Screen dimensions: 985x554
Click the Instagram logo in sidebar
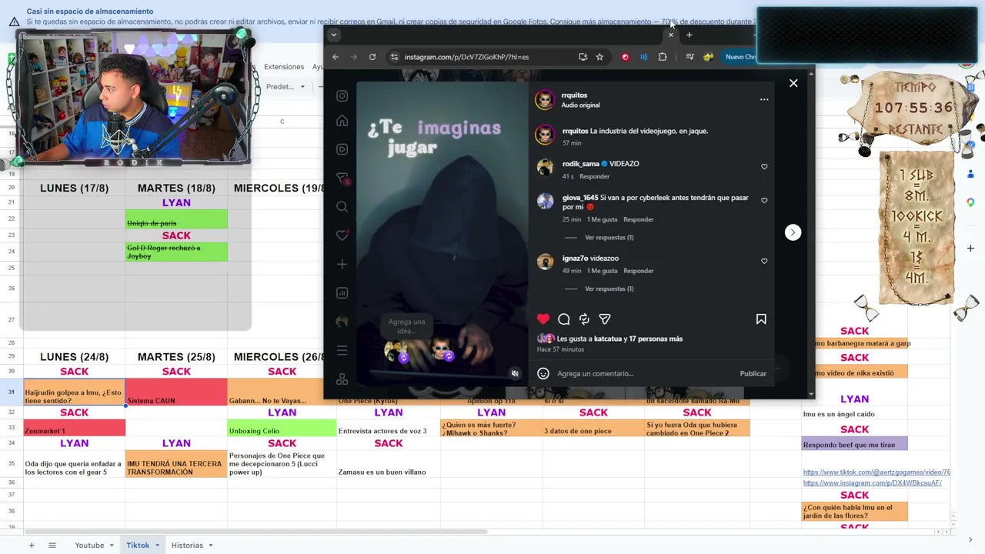click(342, 96)
